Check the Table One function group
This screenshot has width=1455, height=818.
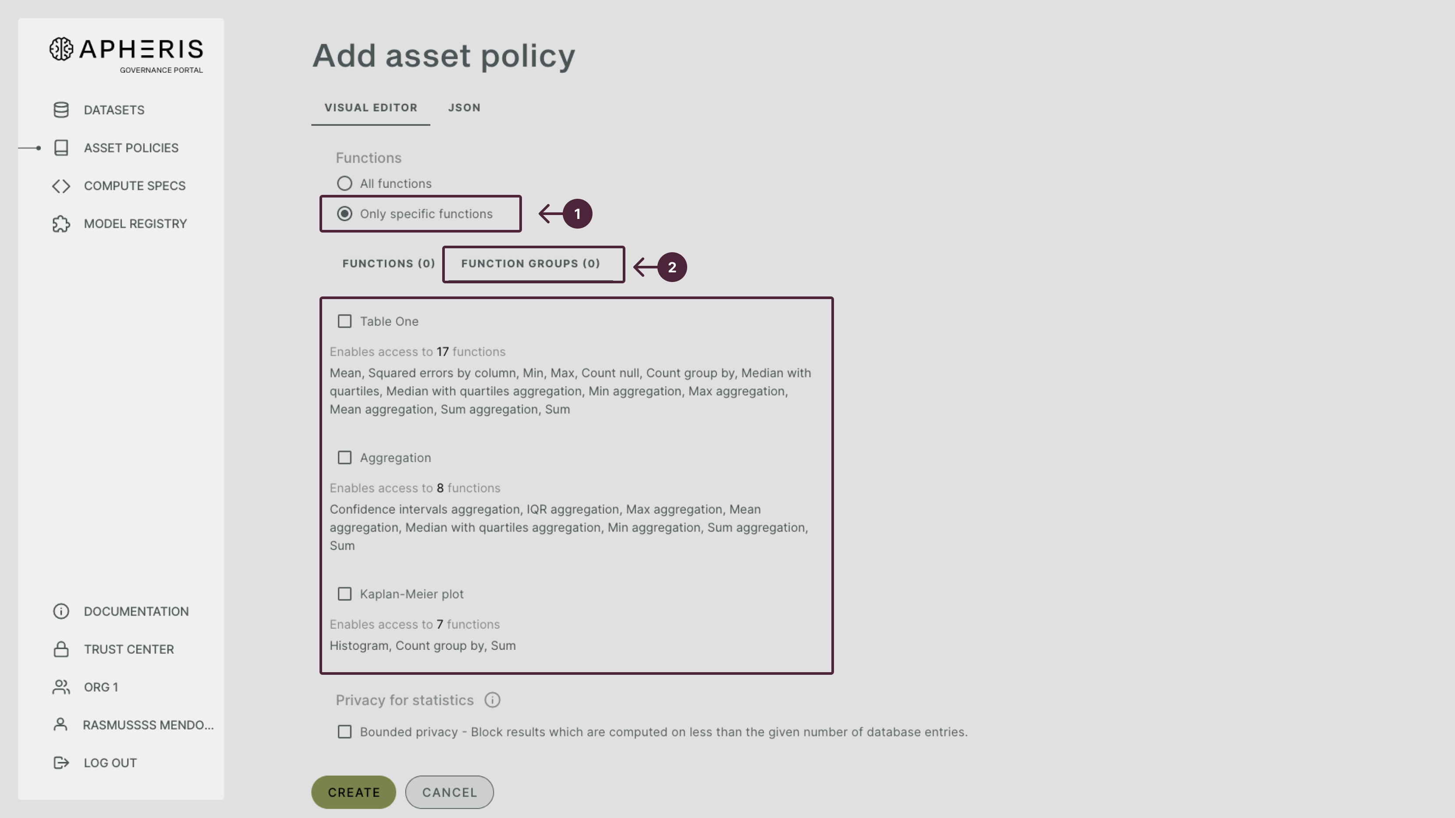coord(344,321)
